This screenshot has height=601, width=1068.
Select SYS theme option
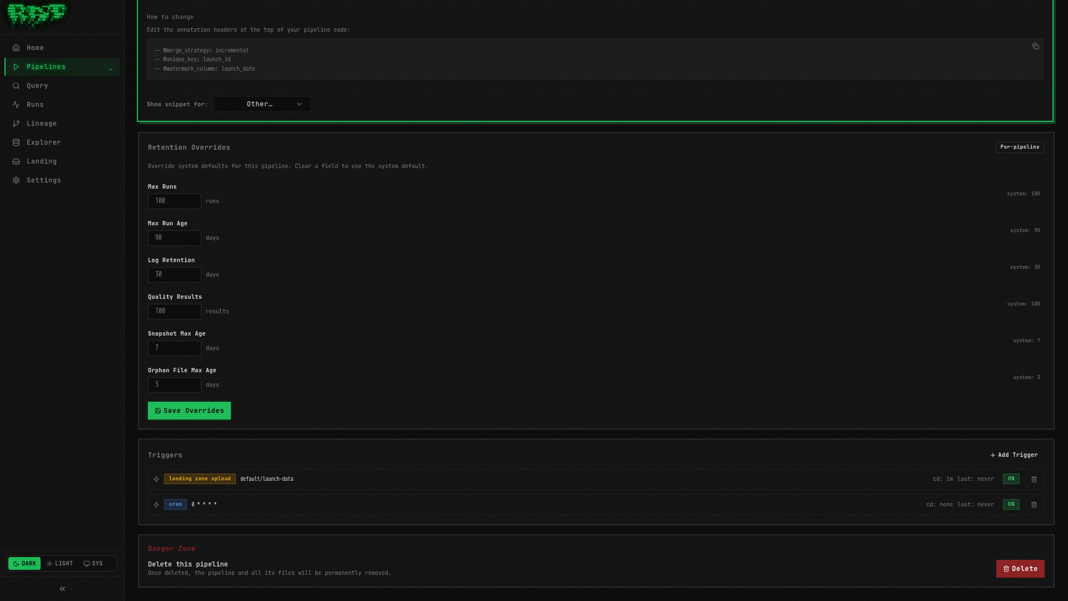(x=93, y=563)
